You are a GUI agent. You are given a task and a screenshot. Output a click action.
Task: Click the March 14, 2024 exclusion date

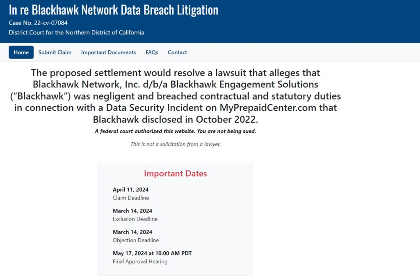point(132,211)
